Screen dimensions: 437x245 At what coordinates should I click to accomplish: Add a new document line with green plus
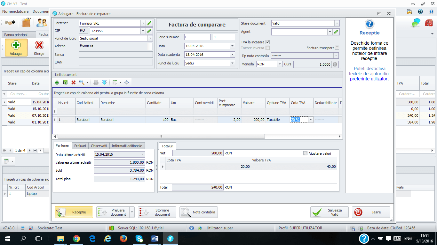click(57, 82)
